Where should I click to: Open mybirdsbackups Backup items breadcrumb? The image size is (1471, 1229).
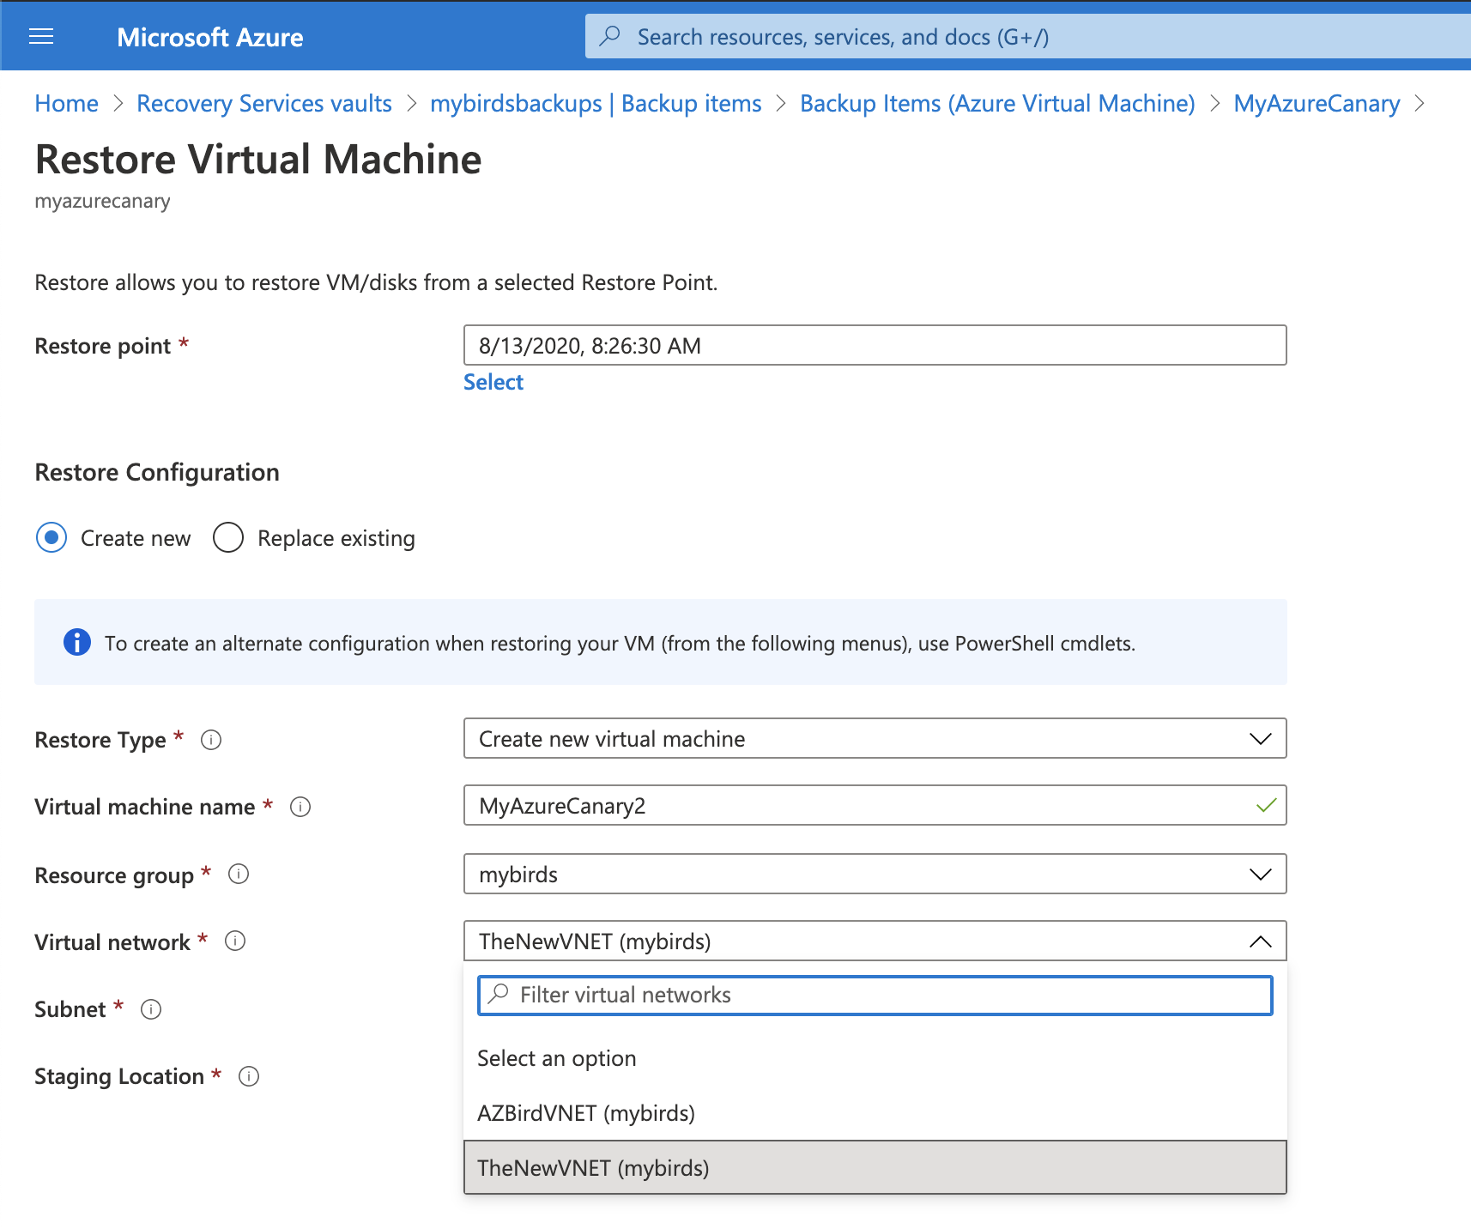pos(596,103)
